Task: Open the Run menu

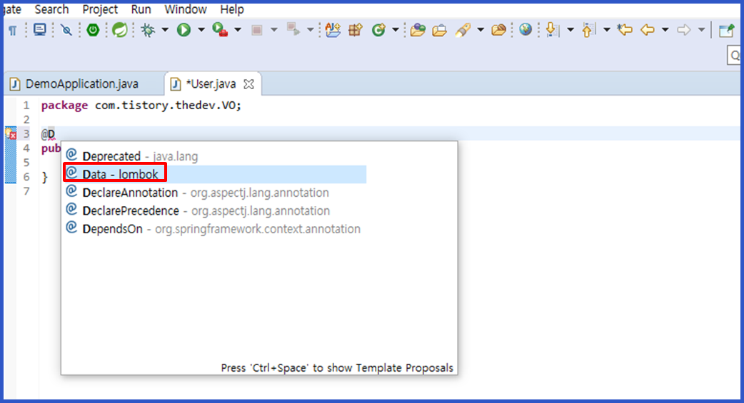Action: (141, 9)
